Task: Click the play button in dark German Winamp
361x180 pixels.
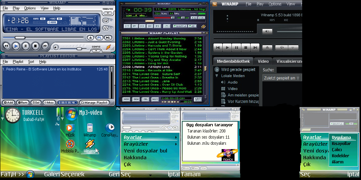Action: (227, 48)
